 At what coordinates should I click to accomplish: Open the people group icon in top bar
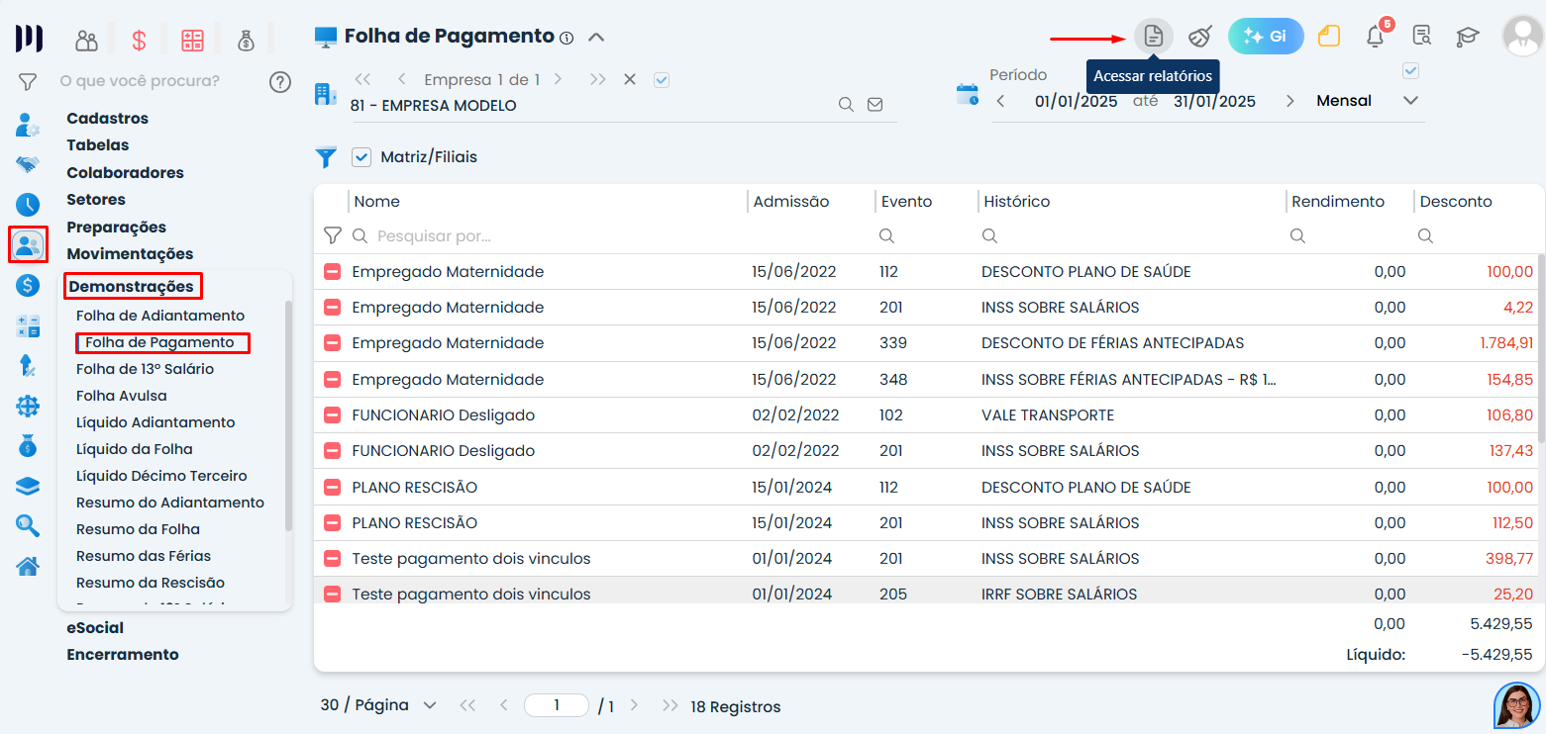87,41
